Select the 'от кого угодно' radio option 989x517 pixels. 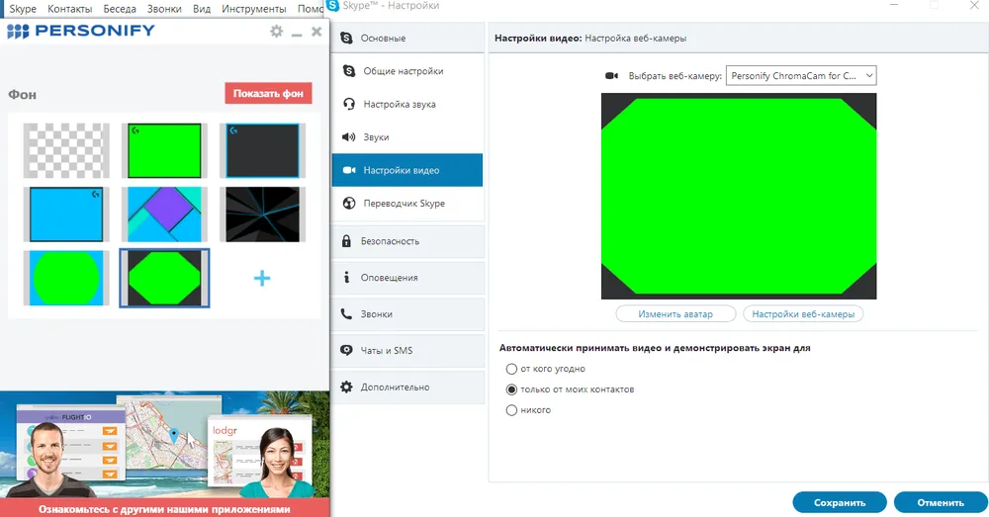[511, 369]
